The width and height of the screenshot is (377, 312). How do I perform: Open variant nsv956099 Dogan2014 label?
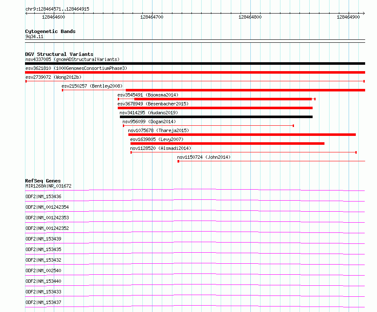(149, 121)
